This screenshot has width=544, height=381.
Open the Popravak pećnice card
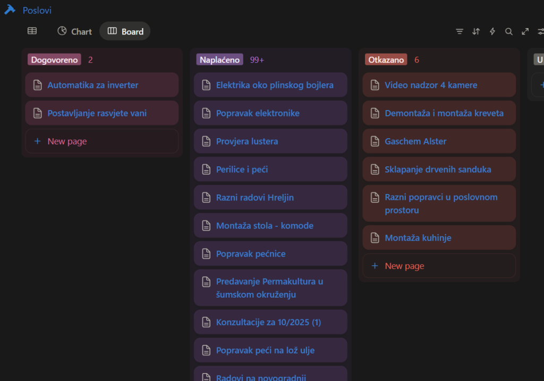(251, 254)
